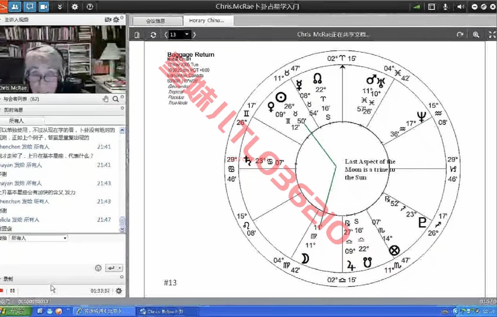Switch to Chris McRae taskbar window
Viewport: 497px width, 317px height.
point(167,311)
